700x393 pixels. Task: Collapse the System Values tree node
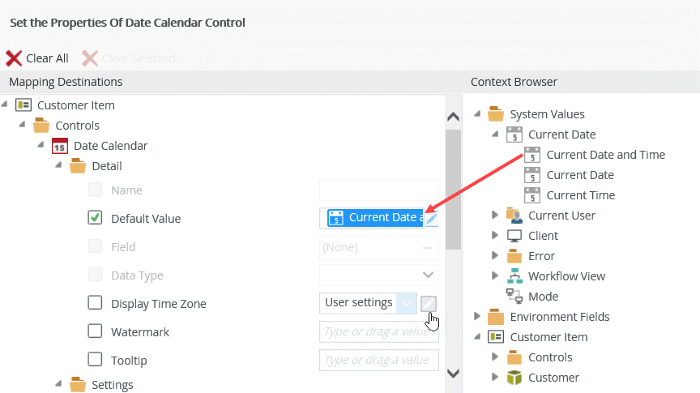[477, 114]
